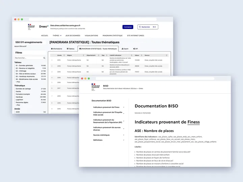Go to VISUALISATIONS menu item
This screenshot has width=243, height=182.
click(91, 36)
